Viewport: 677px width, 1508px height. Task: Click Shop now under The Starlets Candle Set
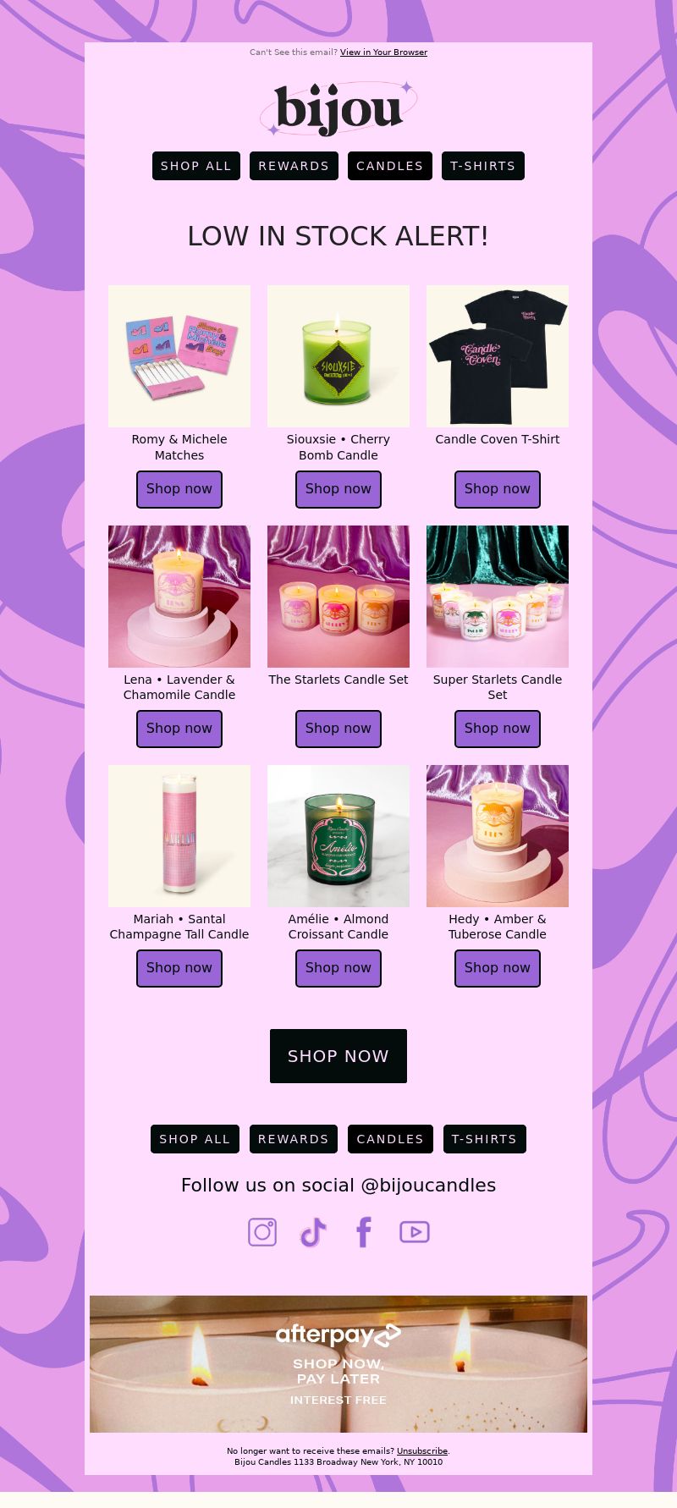click(338, 729)
